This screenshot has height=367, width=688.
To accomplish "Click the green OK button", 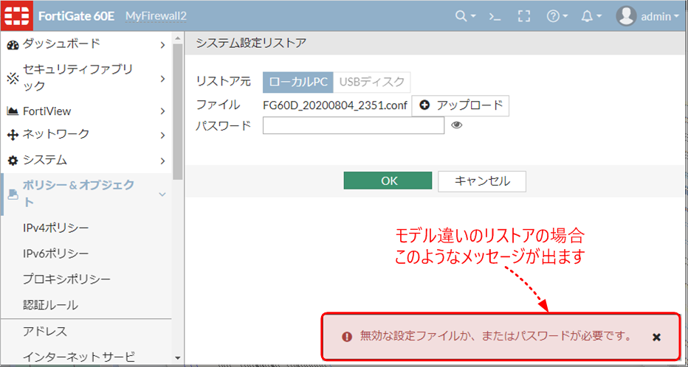I will (x=388, y=181).
